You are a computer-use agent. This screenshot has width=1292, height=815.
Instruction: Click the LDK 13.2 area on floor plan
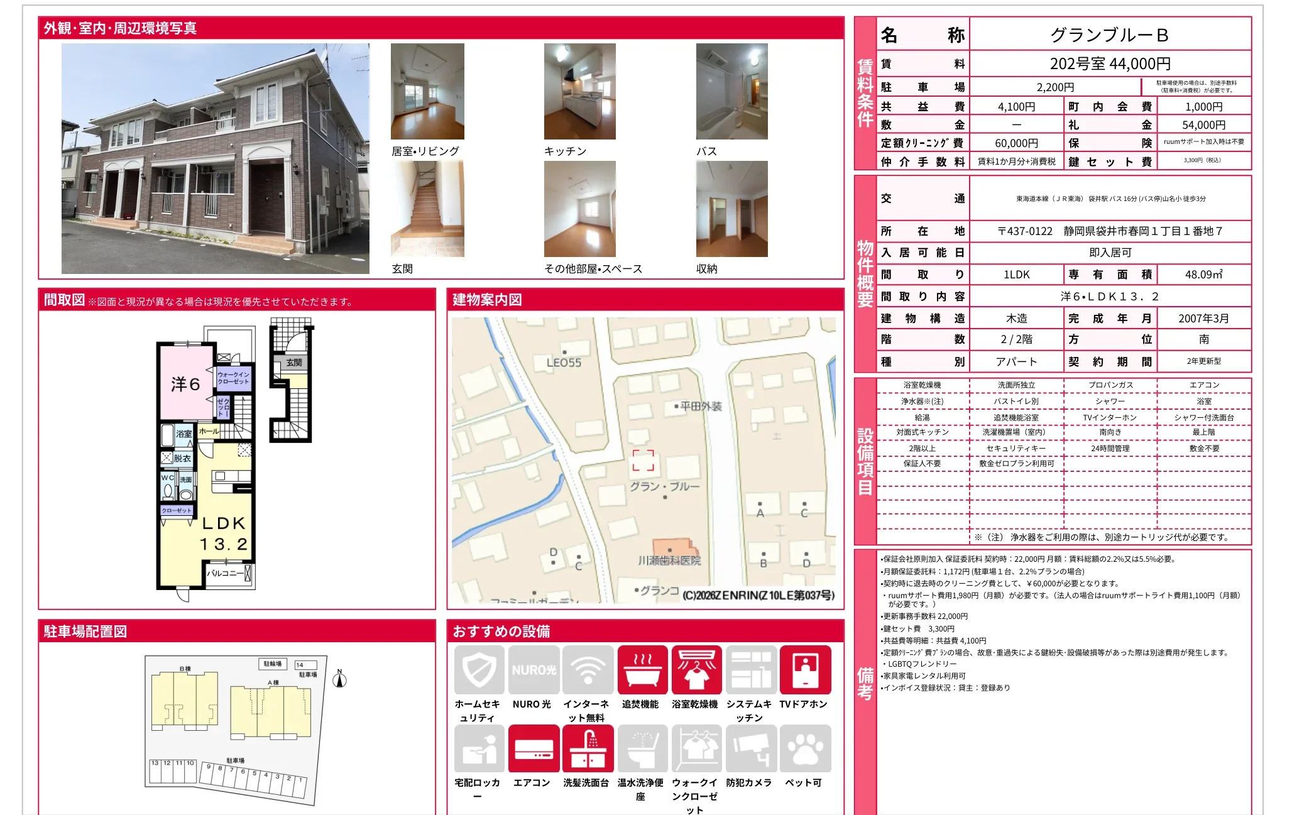224,533
